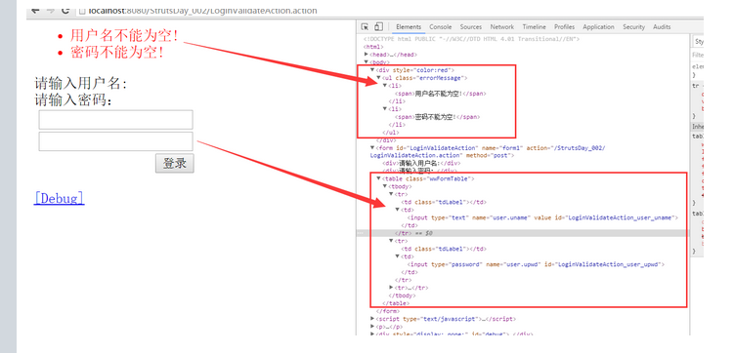Select the span 用户名不能为空! line

click(441, 94)
